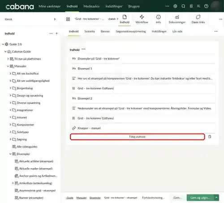Select the Knapper - manuel content block

click(x=142, y=128)
